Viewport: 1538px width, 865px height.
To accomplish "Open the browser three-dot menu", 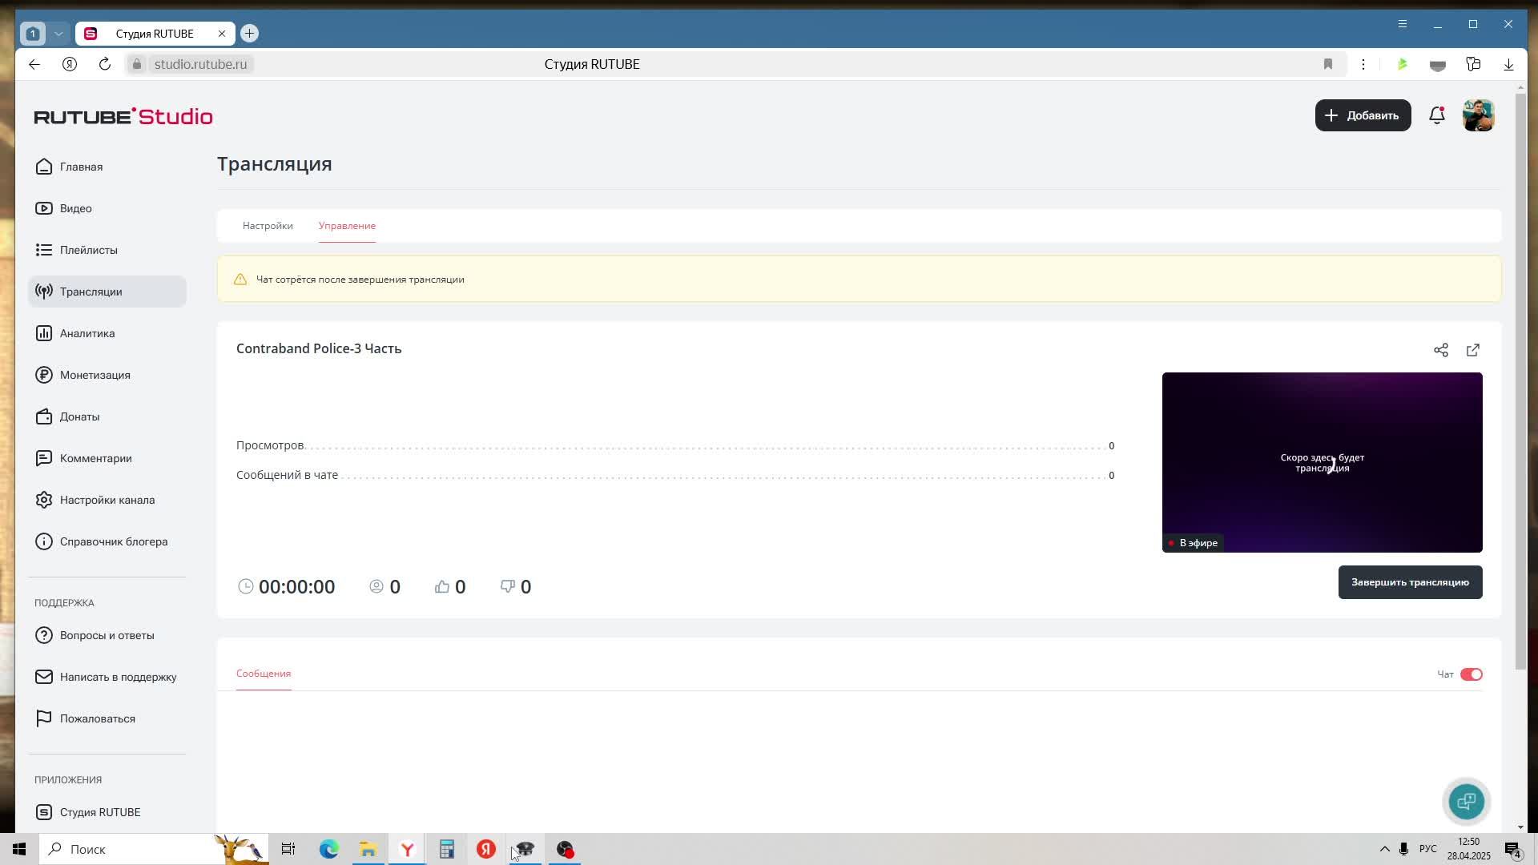I will [1363, 64].
